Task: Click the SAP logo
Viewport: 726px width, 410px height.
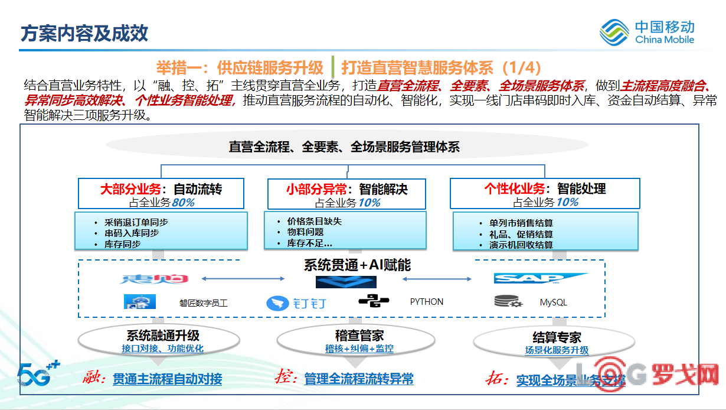Action: 541,278
